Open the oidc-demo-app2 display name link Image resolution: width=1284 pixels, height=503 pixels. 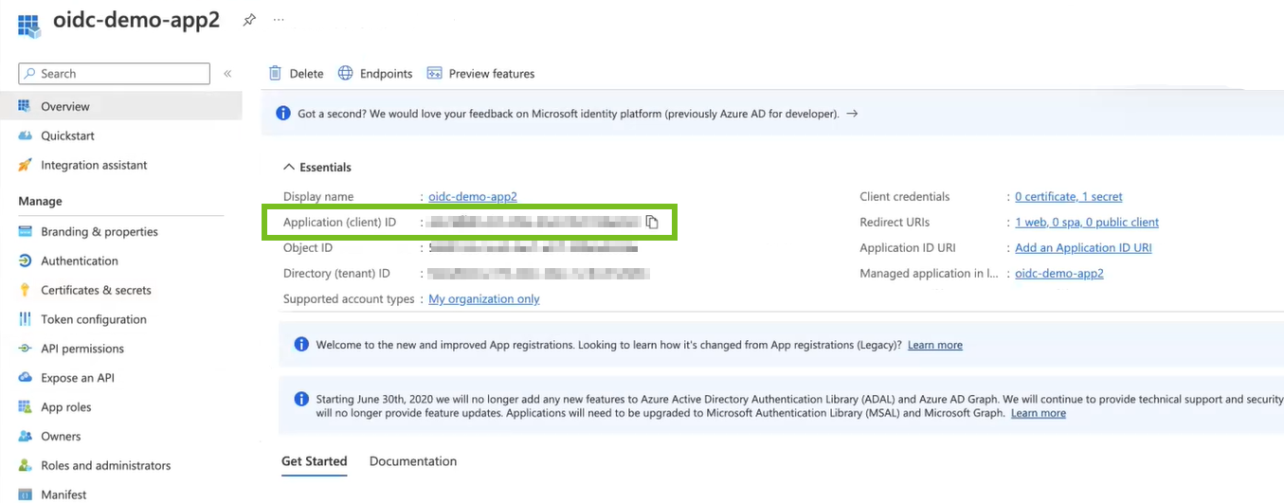click(x=473, y=196)
